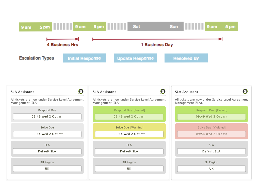
Task: Click the Solve Due [Warning] date field
Action: pyautogui.click(x=129, y=134)
